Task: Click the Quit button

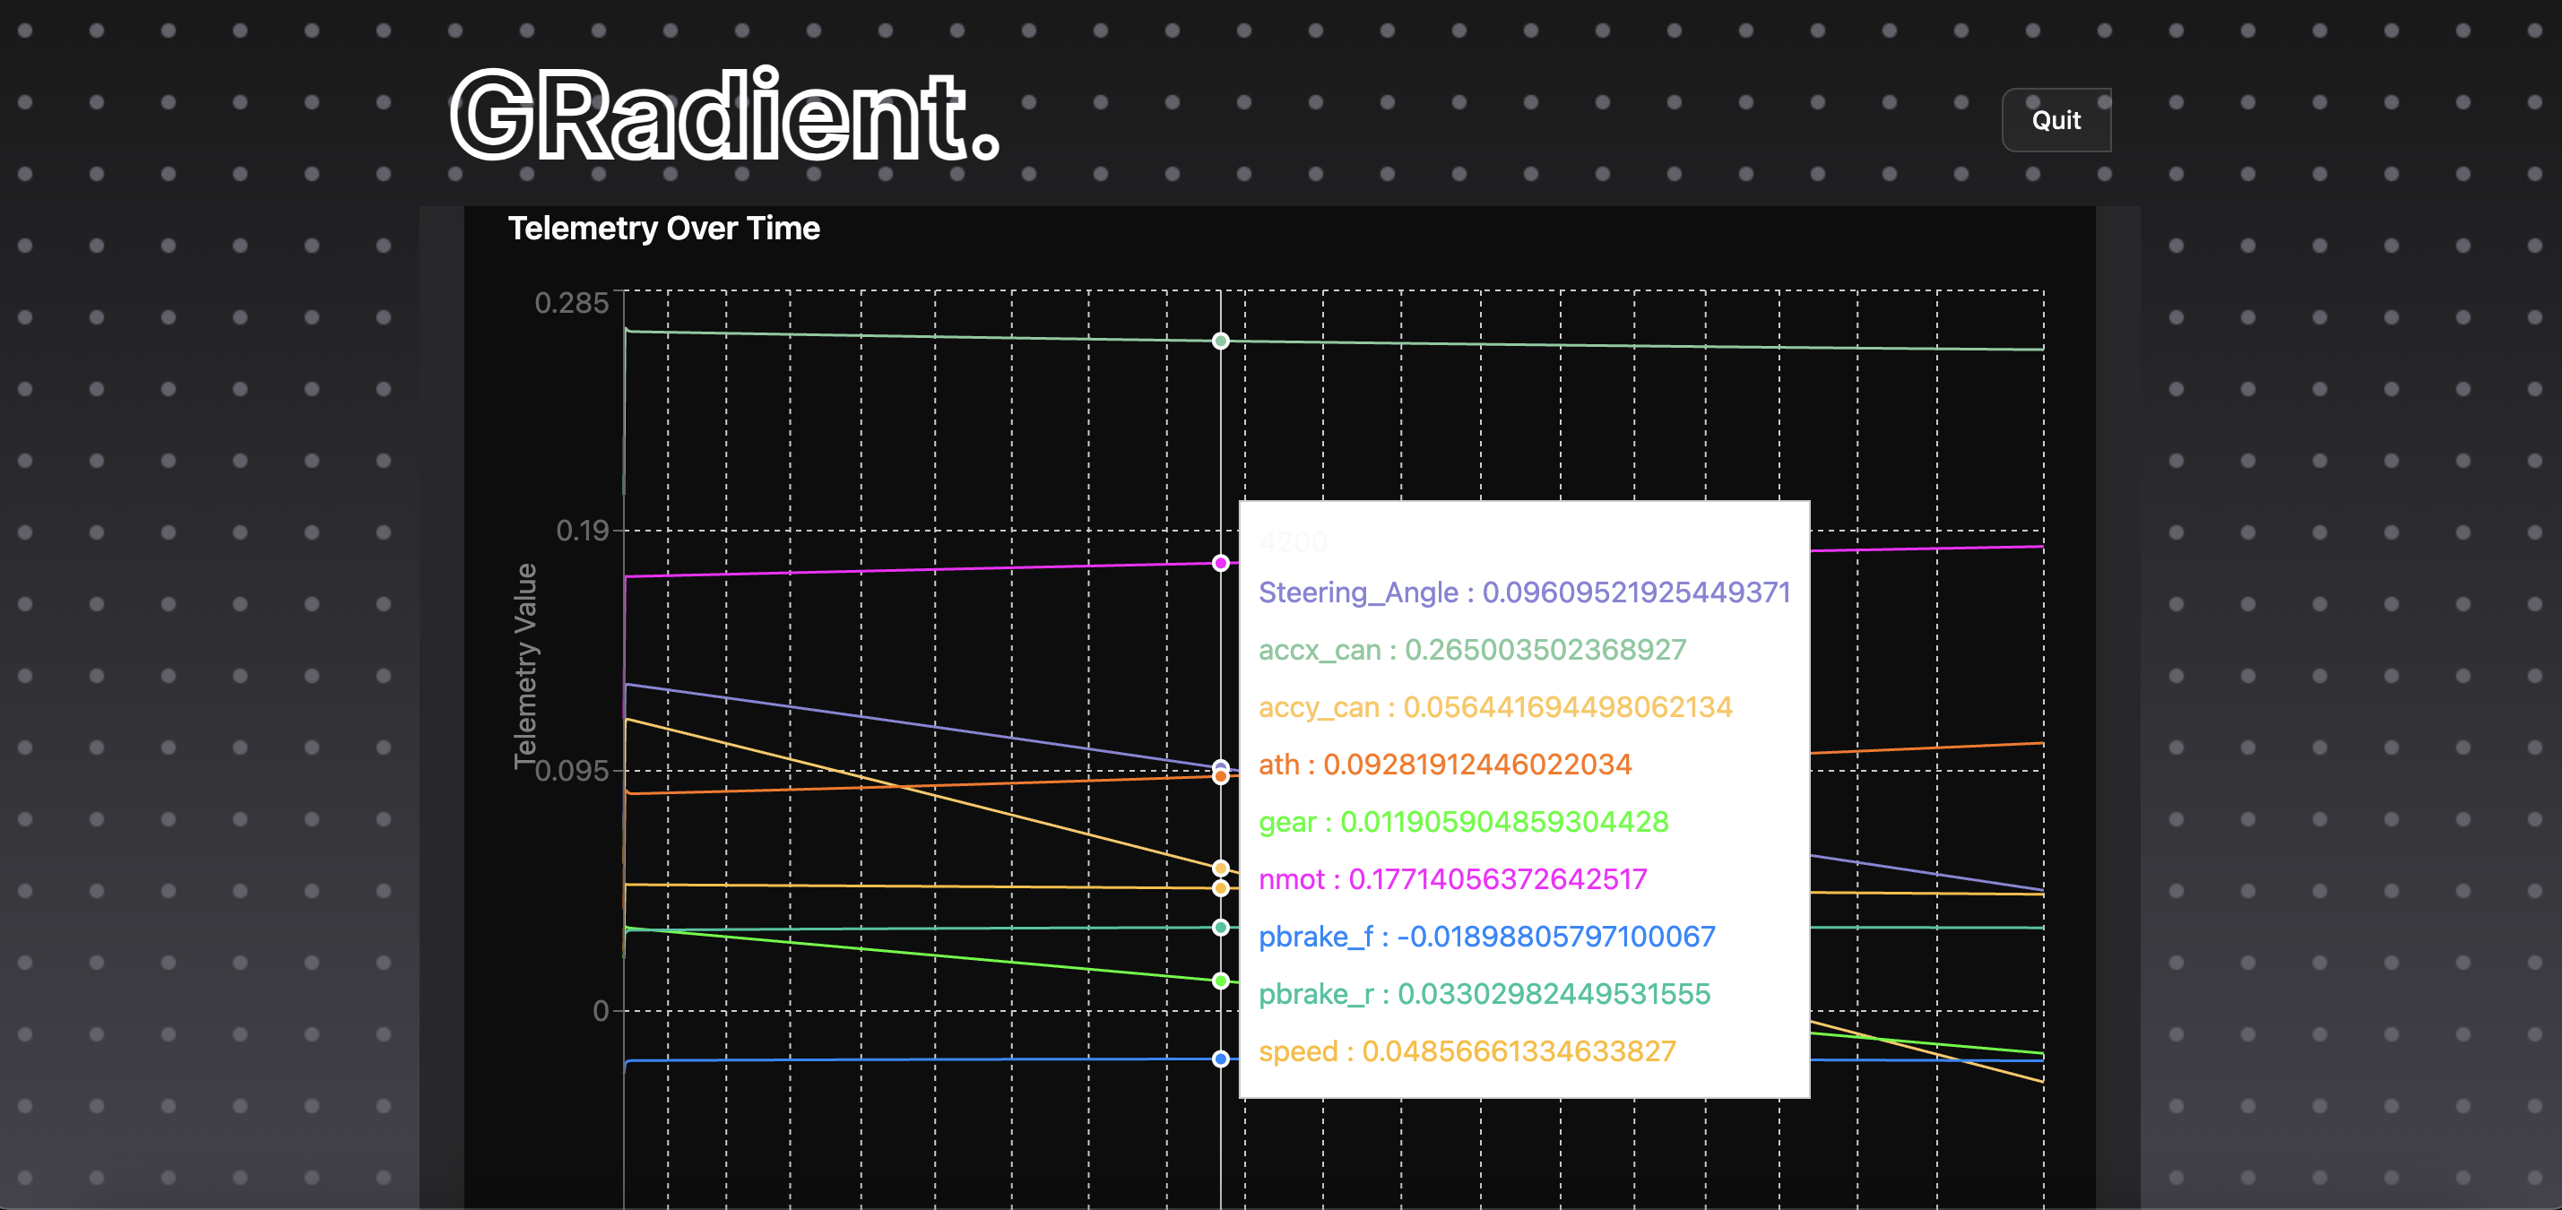Action: pos(2055,120)
